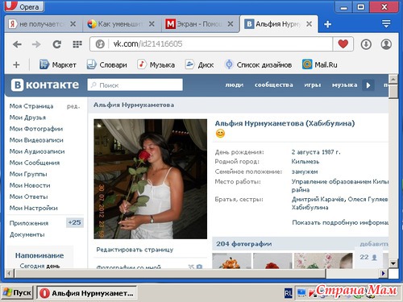Open the Пуск start menu
Image resolution: width=403 pixels, height=302 pixels.
tap(18, 292)
